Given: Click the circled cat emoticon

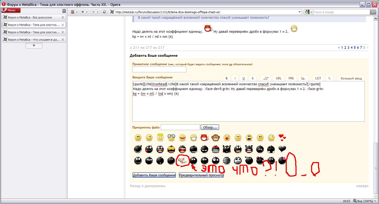Looking at the screenshot, I should (182, 160).
